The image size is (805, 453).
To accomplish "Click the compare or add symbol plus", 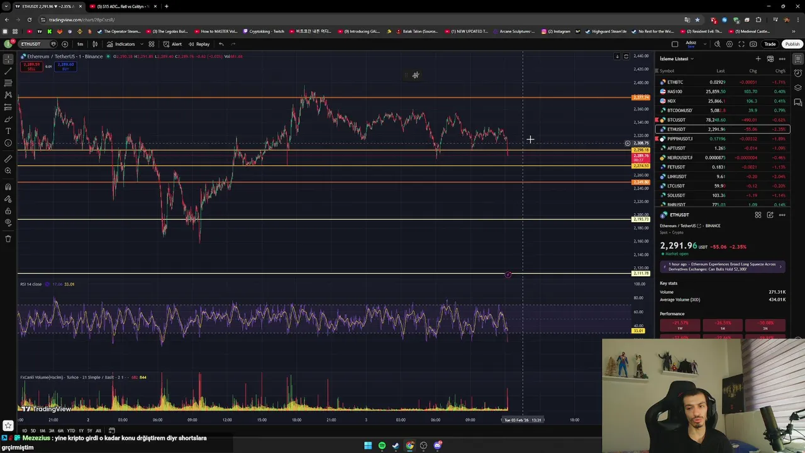I will pyautogui.click(x=65, y=44).
